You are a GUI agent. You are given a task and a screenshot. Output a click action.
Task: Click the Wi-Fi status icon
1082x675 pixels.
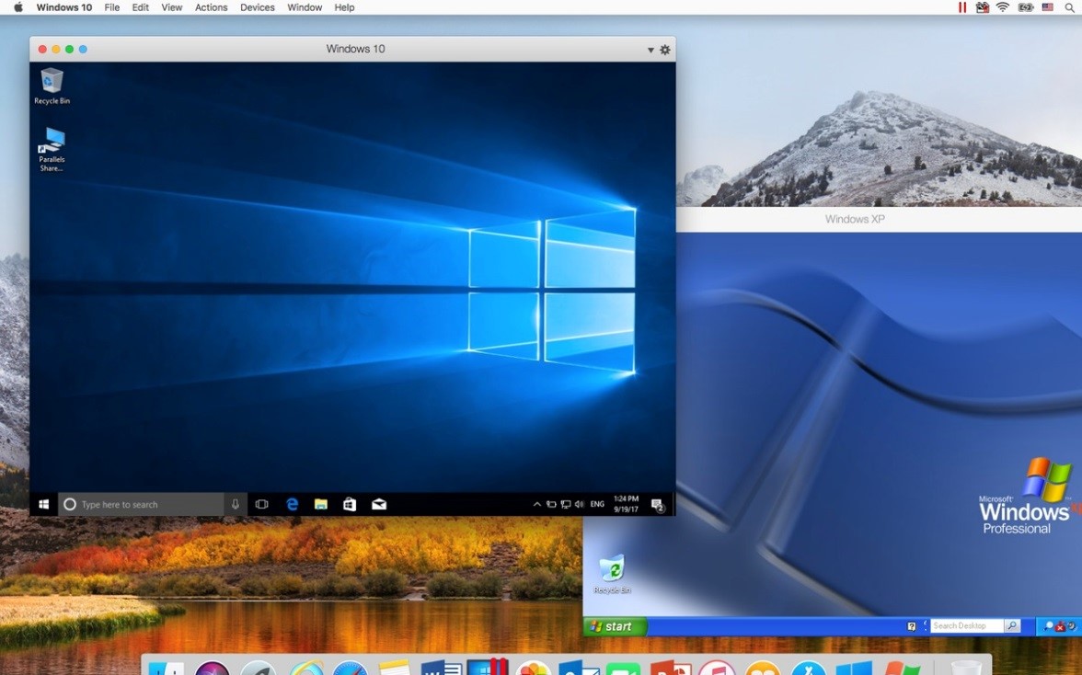click(1003, 7)
